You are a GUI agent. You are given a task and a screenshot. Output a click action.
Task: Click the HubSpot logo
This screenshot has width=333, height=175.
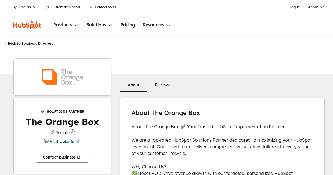point(27,25)
